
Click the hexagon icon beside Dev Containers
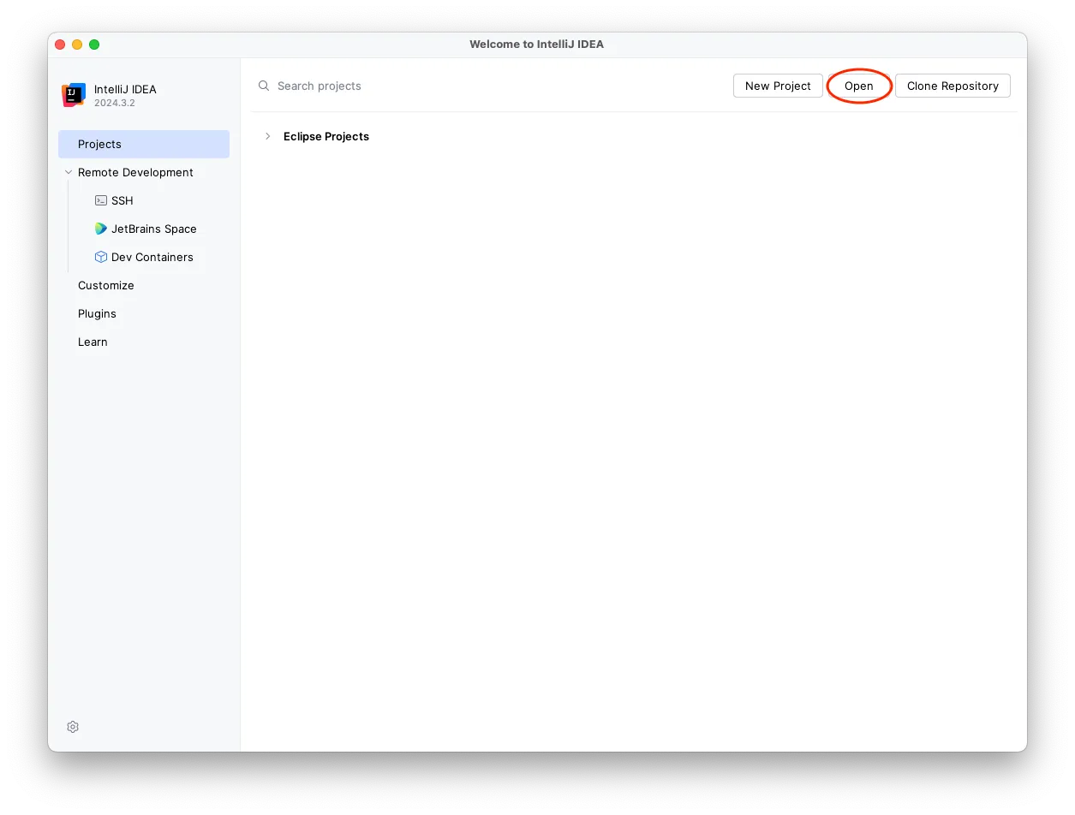[x=100, y=257]
